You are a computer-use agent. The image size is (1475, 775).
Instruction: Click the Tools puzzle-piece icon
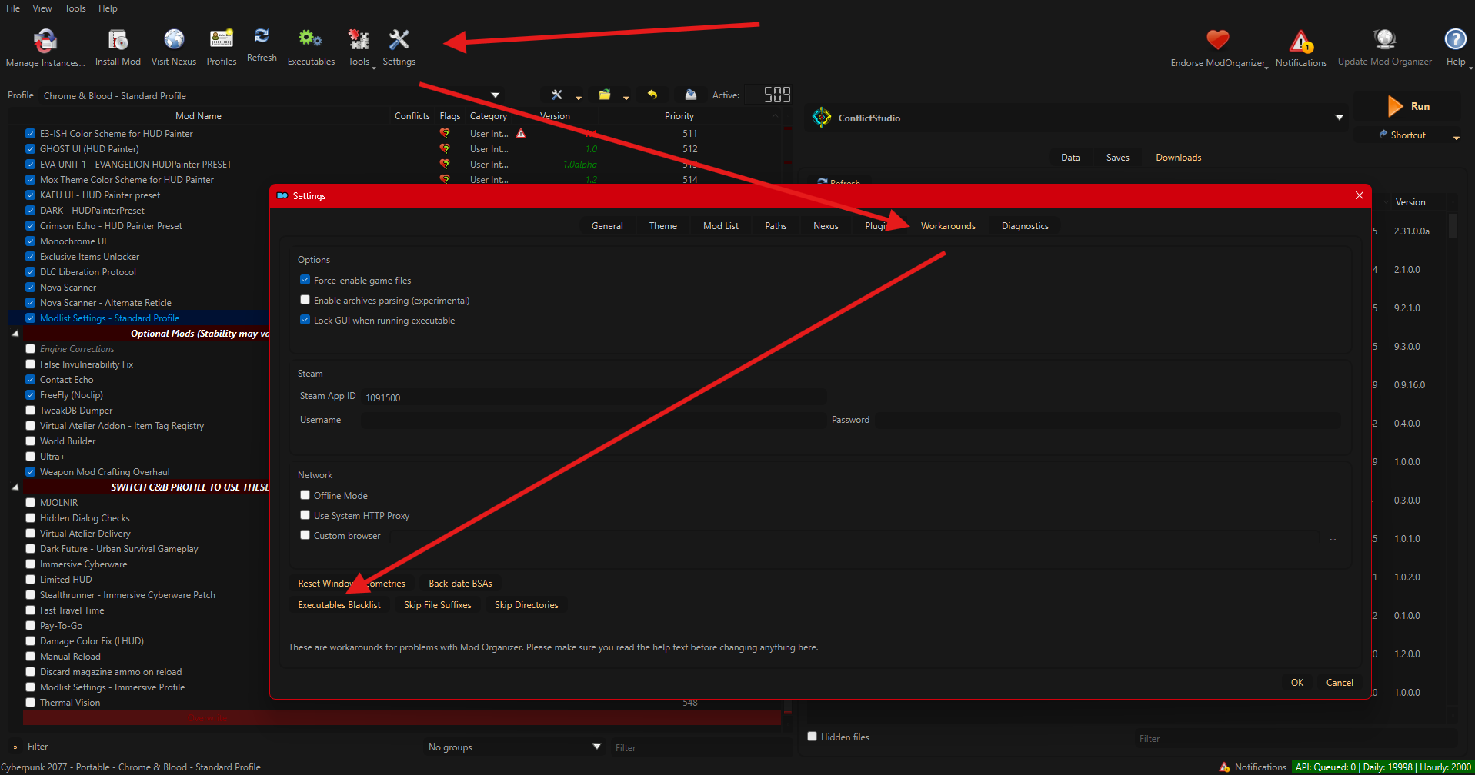coord(359,39)
